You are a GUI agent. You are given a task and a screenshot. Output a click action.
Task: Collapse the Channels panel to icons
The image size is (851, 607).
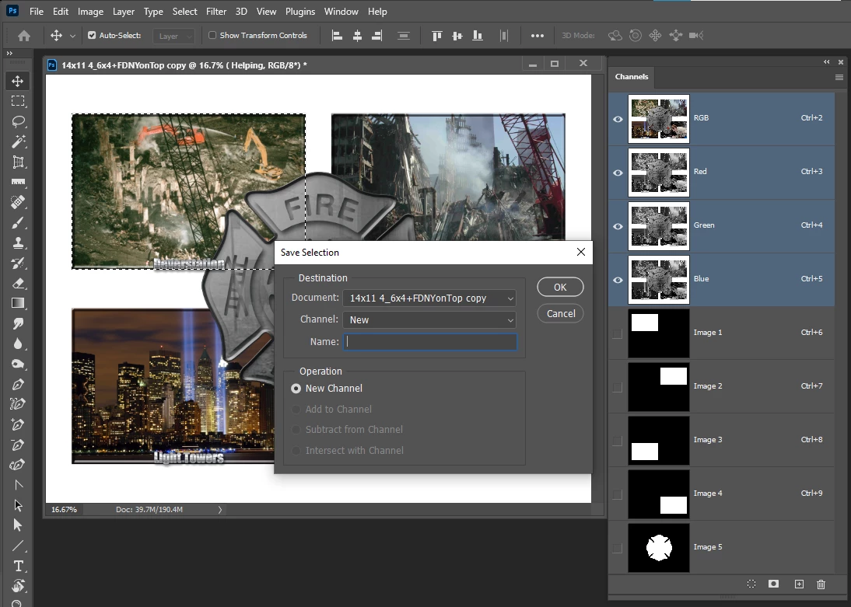point(827,62)
